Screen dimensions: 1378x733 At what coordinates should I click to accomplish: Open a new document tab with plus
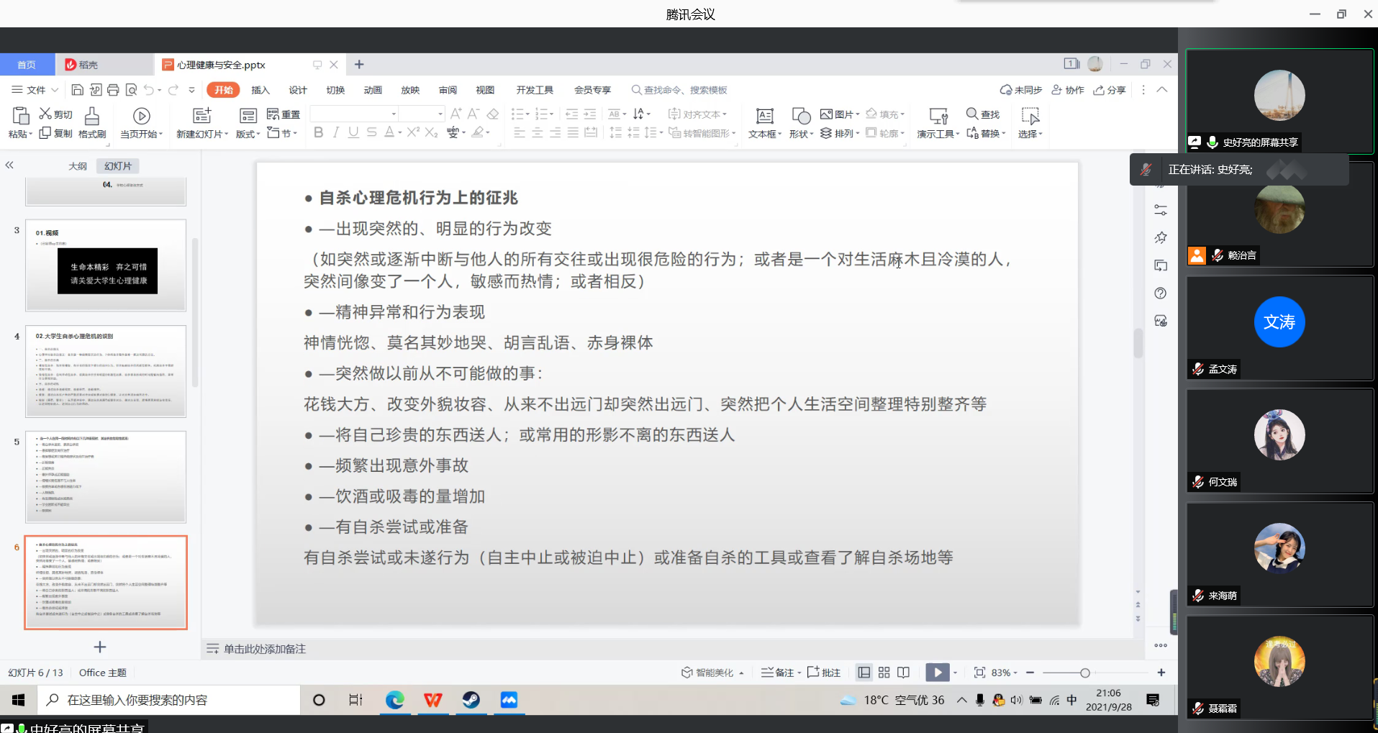[359, 65]
